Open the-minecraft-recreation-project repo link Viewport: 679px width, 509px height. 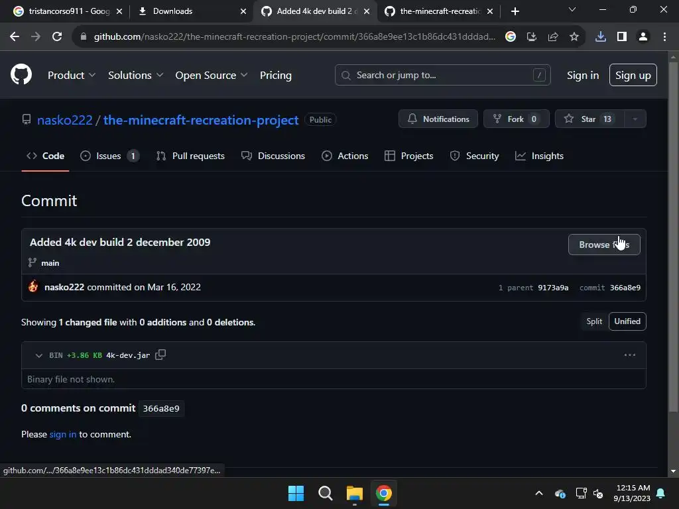point(201,120)
